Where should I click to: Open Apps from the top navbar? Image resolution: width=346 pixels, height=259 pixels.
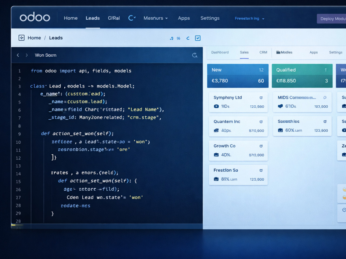pos(184,18)
